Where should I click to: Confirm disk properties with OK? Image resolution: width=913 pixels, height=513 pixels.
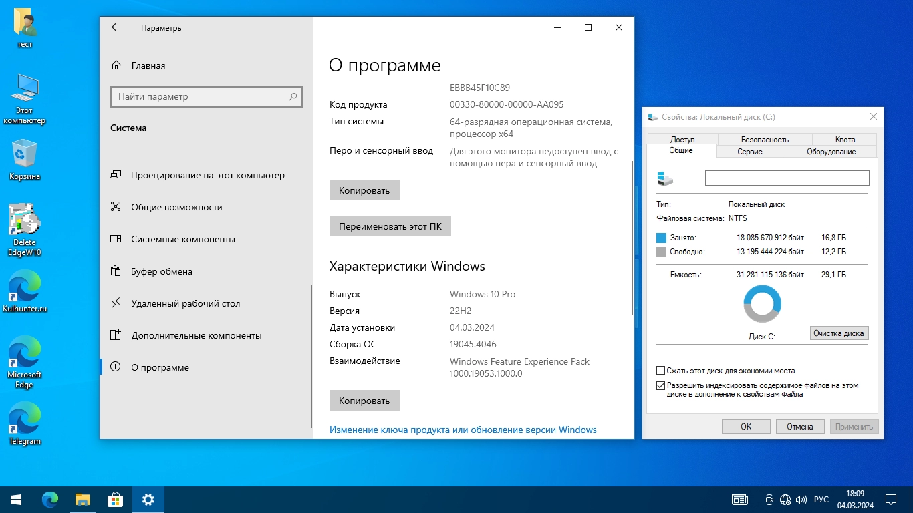(x=746, y=426)
